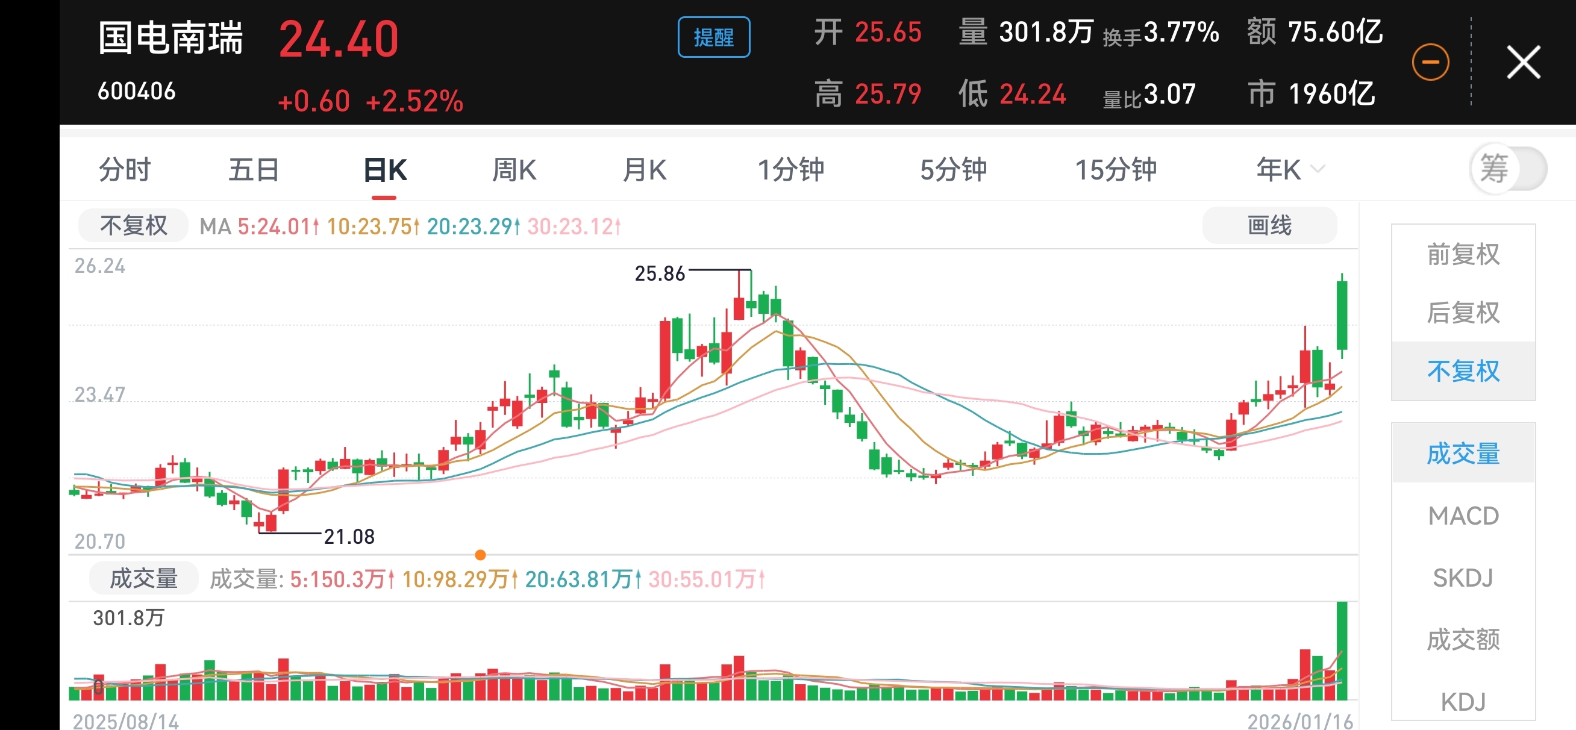The height and width of the screenshot is (730, 1576).
Task: Click the 25.86 high price marker
Action: (660, 273)
